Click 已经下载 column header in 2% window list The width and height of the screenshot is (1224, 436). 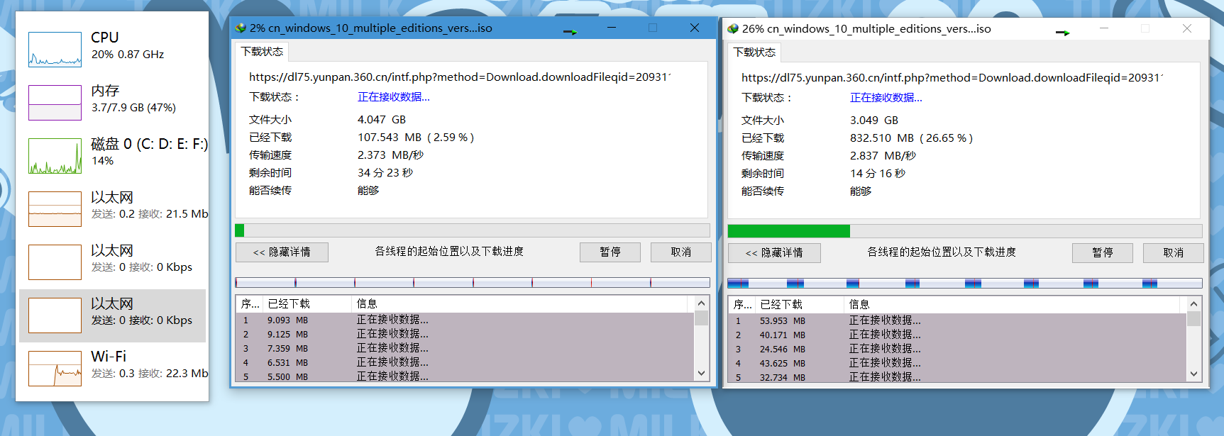pyautogui.click(x=307, y=303)
